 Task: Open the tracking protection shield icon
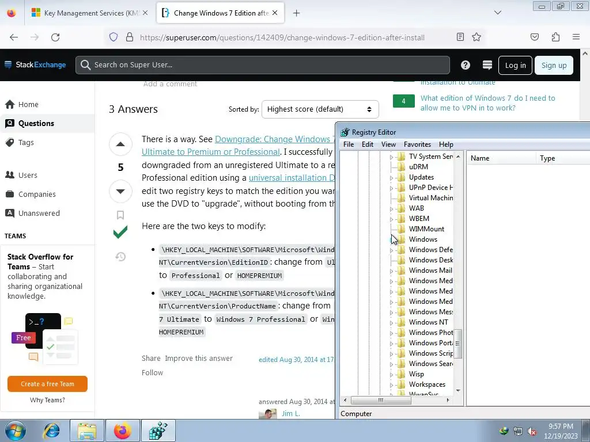pos(114,37)
